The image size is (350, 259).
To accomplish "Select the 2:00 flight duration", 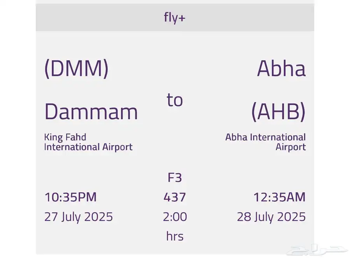I will click(175, 217).
